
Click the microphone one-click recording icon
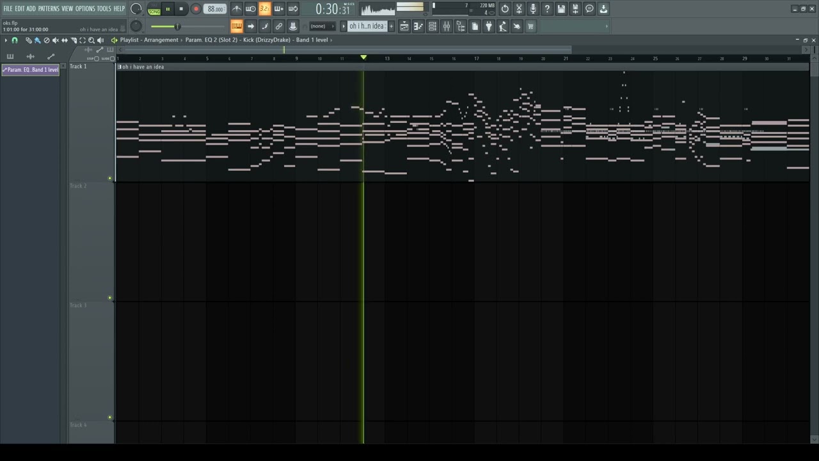coord(533,9)
